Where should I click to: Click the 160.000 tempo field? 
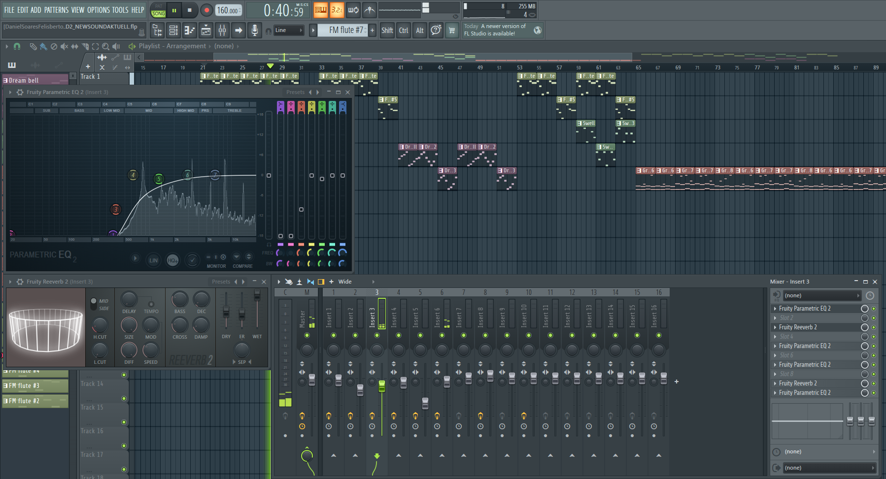pos(229,10)
